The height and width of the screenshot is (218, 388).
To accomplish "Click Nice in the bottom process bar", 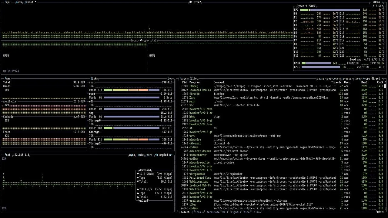I will pos(247,212).
